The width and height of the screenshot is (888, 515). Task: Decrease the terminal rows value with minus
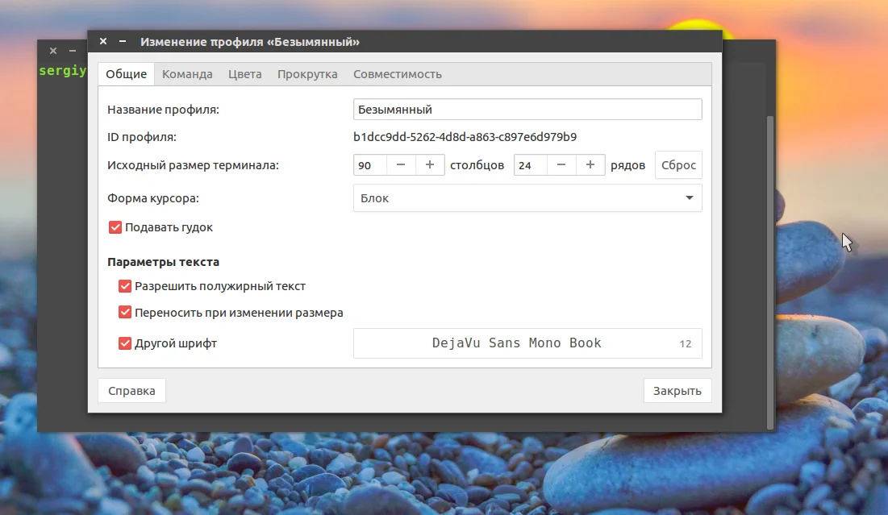click(561, 164)
